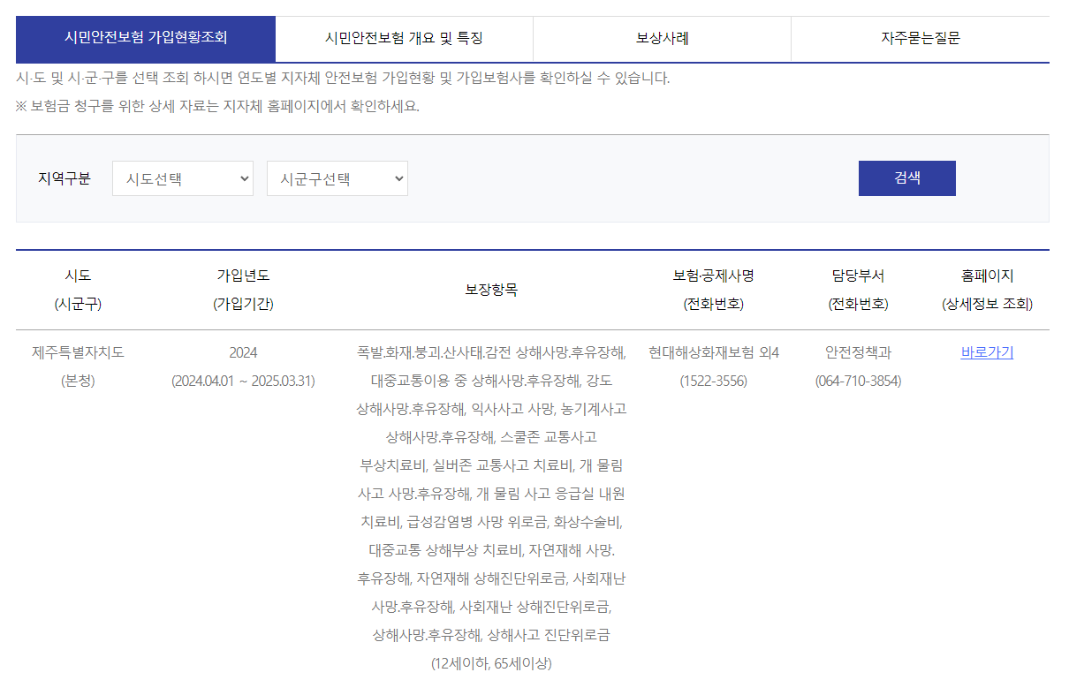The width and height of the screenshot is (1069, 680).
Task: Click the 시도 (시군구) column header
Action: coord(78,290)
